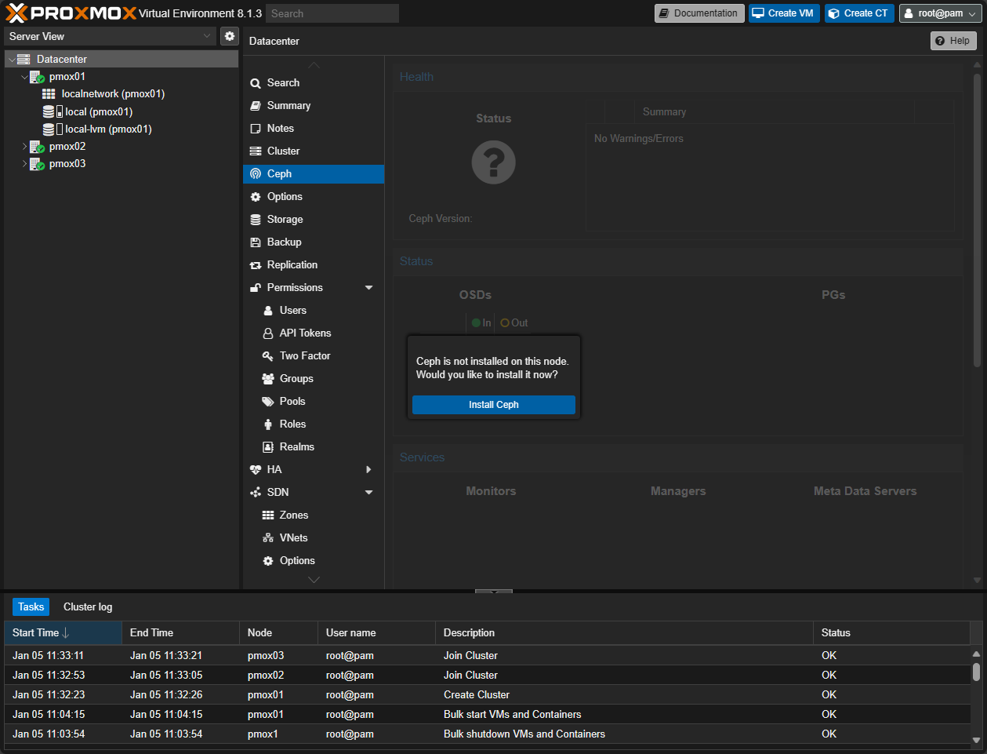
Task: Click the top Search input field
Action: tap(332, 13)
